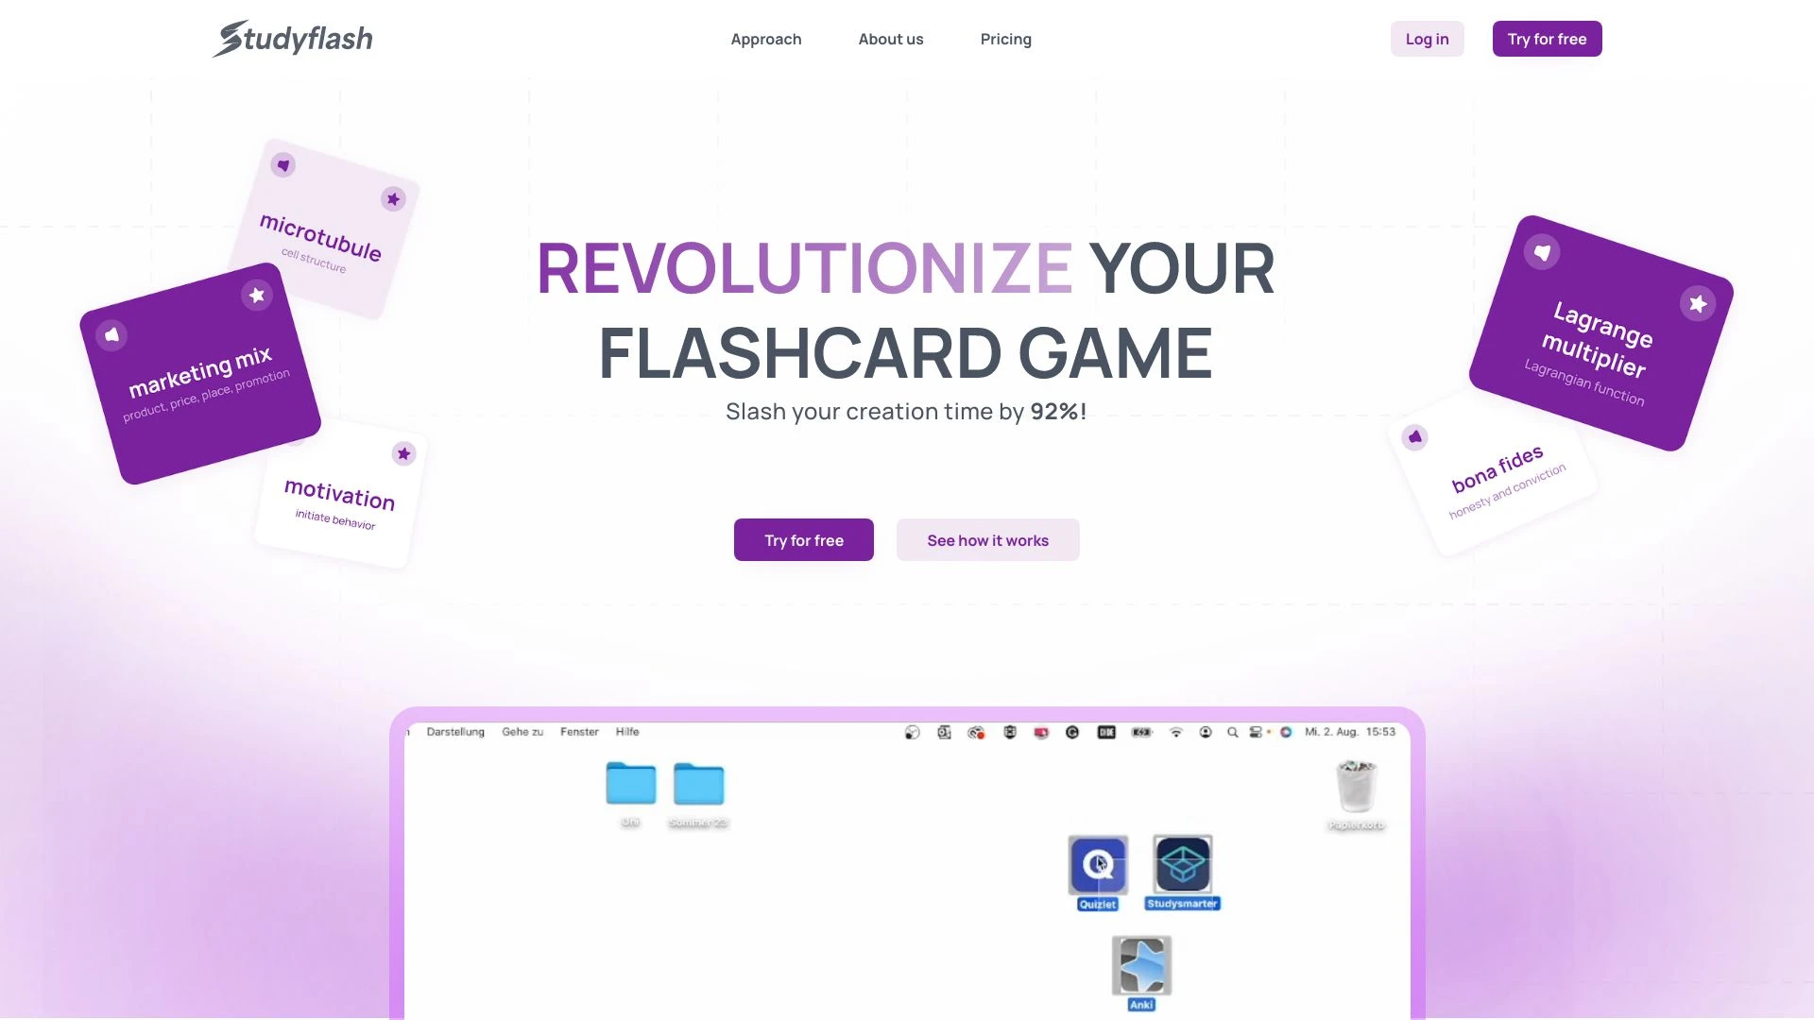Click the About us navigation link
Image resolution: width=1814 pixels, height=1020 pixels.
pos(891,39)
